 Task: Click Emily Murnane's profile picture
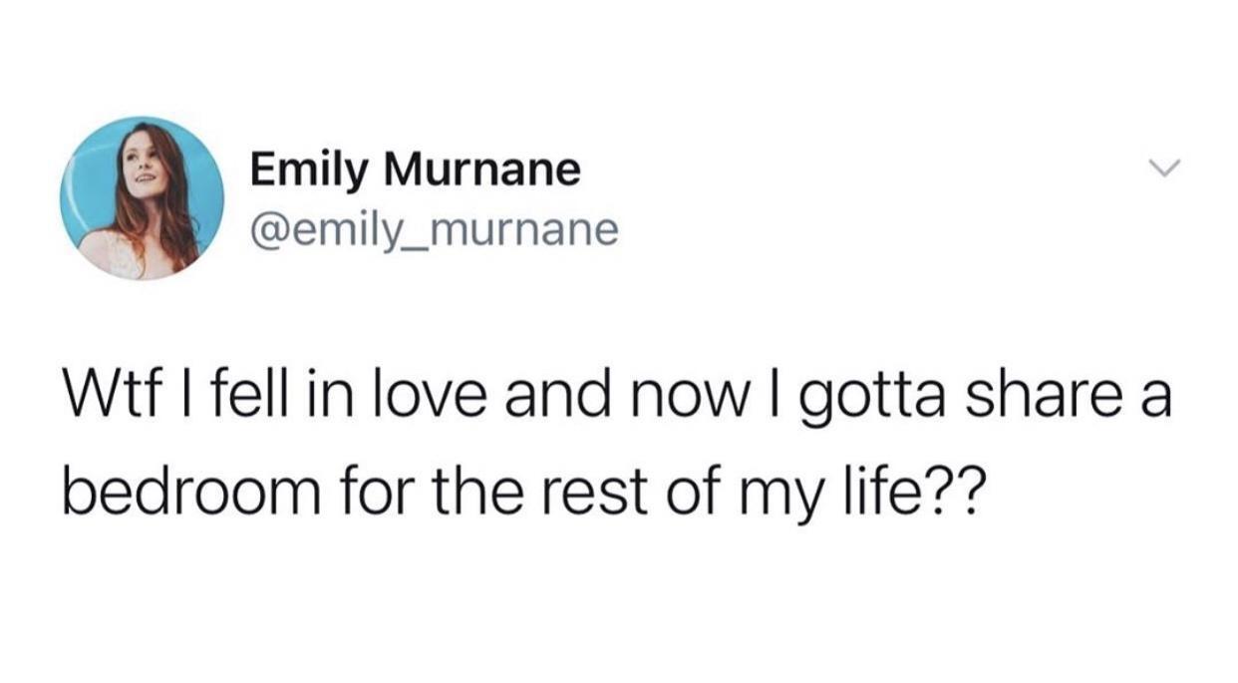pos(143,197)
